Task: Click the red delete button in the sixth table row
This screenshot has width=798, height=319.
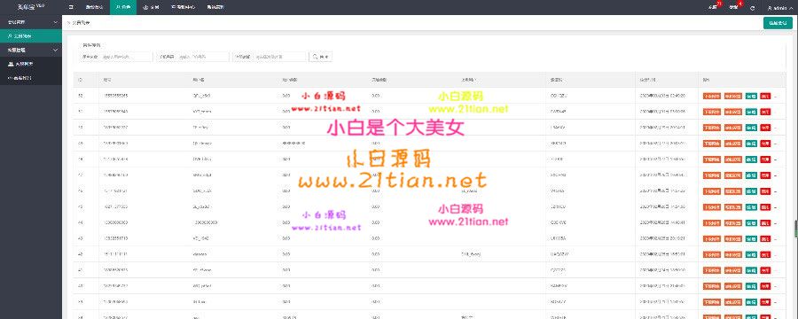Action: pos(765,175)
